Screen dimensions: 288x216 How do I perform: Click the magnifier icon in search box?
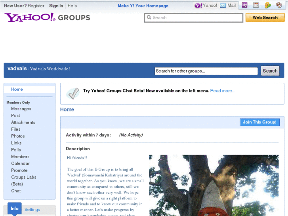[149, 17]
